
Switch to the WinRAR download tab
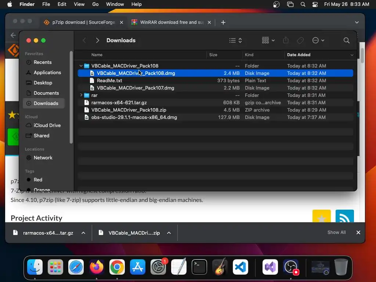tap(171, 22)
